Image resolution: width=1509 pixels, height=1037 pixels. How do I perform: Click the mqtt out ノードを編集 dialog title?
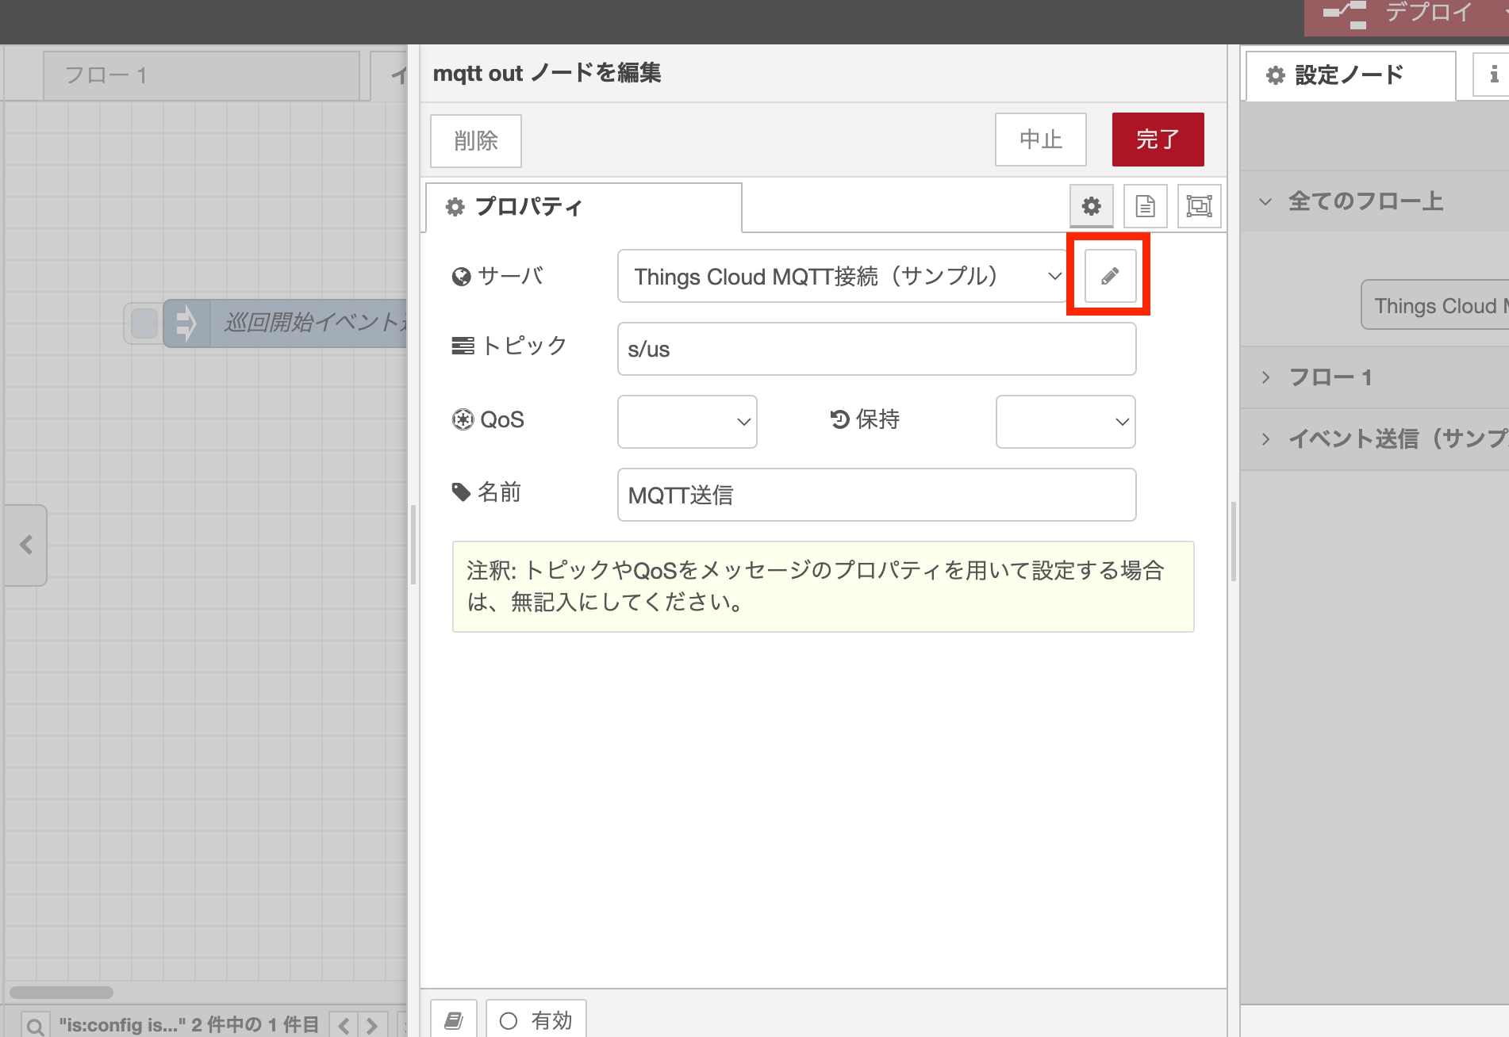point(547,73)
